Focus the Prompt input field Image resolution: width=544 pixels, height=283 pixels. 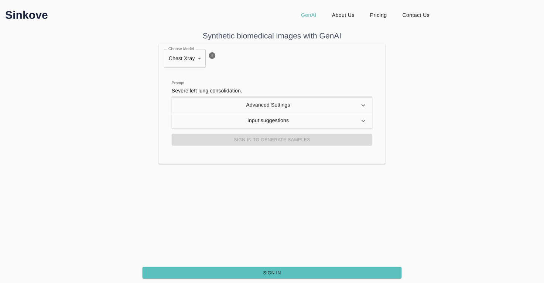tap(272, 91)
